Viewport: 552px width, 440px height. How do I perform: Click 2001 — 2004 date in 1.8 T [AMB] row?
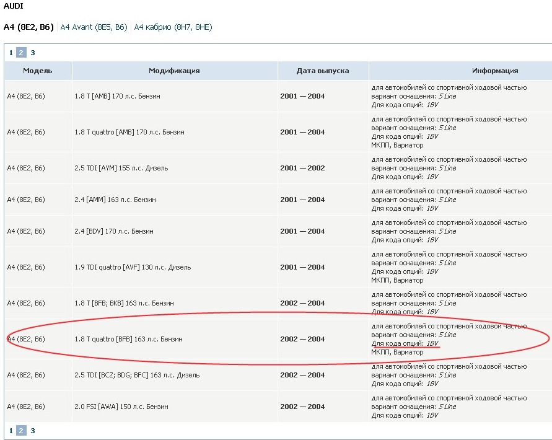302,96
